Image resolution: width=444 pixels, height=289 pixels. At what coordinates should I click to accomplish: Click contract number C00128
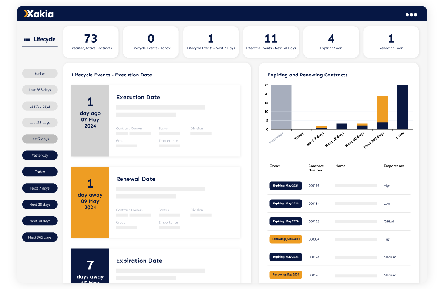coord(314,275)
